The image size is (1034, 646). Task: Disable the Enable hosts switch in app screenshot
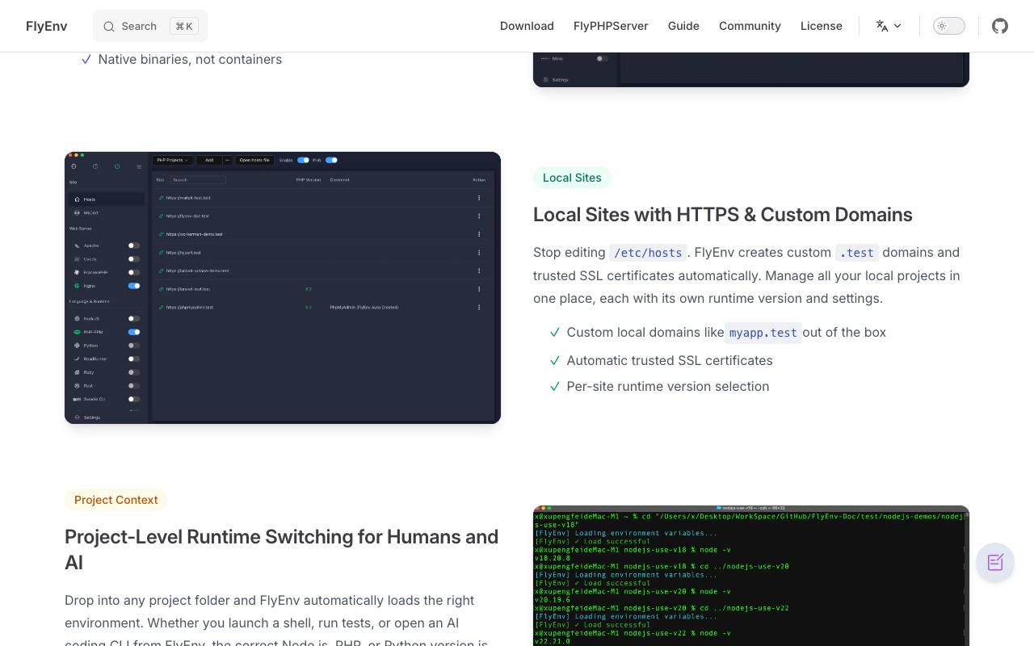pyautogui.click(x=303, y=160)
